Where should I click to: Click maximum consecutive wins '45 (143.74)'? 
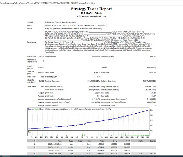coord(96,99)
